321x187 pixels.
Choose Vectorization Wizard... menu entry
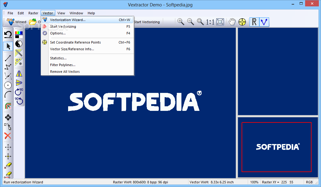(88, 20)
